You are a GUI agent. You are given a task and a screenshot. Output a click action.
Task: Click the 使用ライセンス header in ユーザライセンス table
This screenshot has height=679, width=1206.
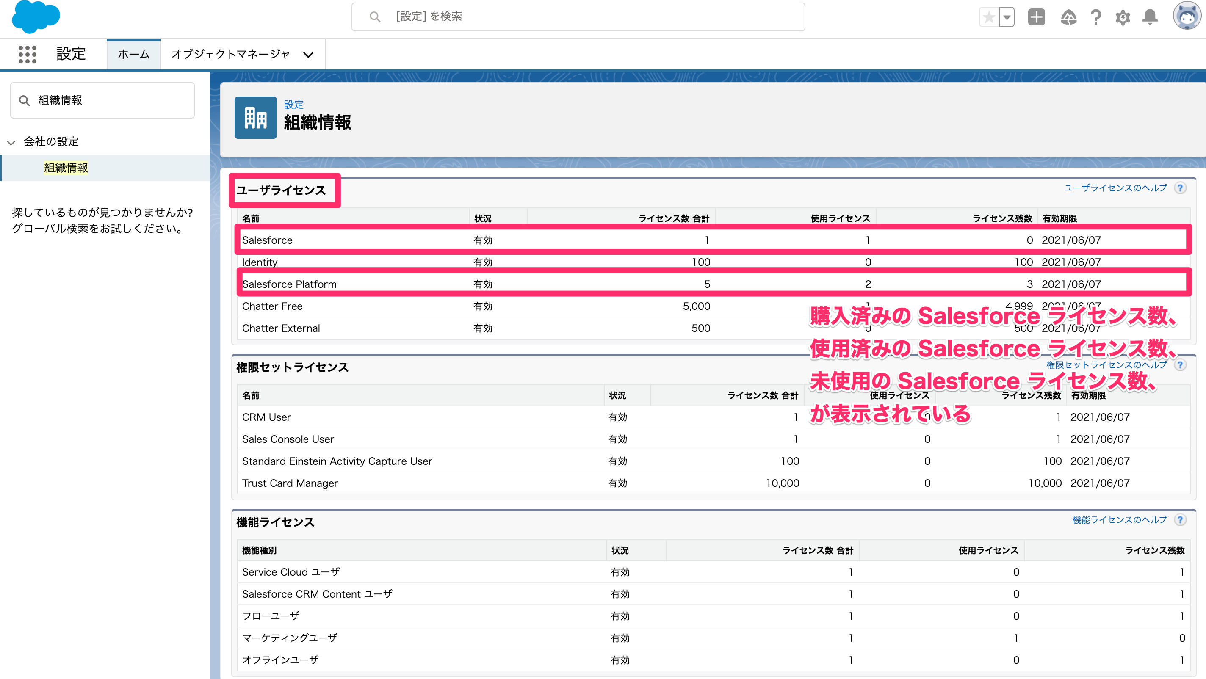[x=841, y=218]
